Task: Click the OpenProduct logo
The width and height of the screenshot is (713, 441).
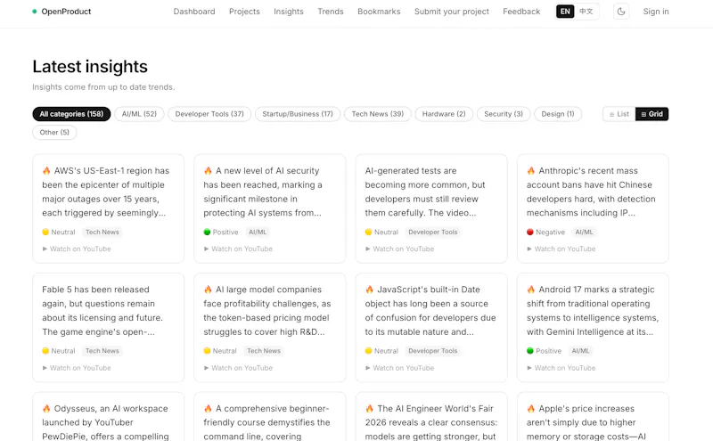Action: [x=61, y=12]
